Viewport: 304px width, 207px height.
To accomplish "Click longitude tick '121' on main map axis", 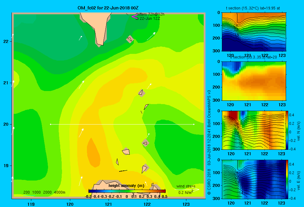I will pos(109,204).
